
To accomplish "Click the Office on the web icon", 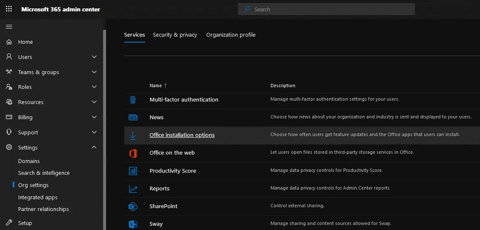I will tap(133, 153).
